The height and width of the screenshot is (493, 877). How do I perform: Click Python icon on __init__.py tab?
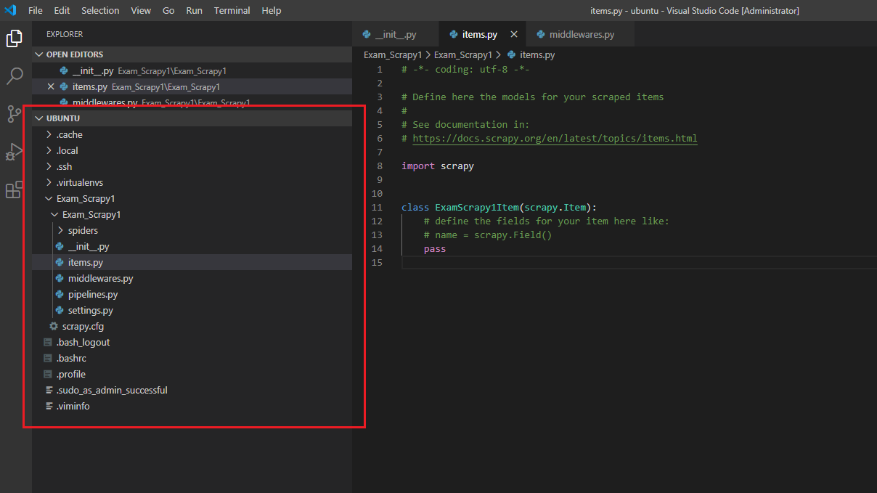[x=367, y=34]
